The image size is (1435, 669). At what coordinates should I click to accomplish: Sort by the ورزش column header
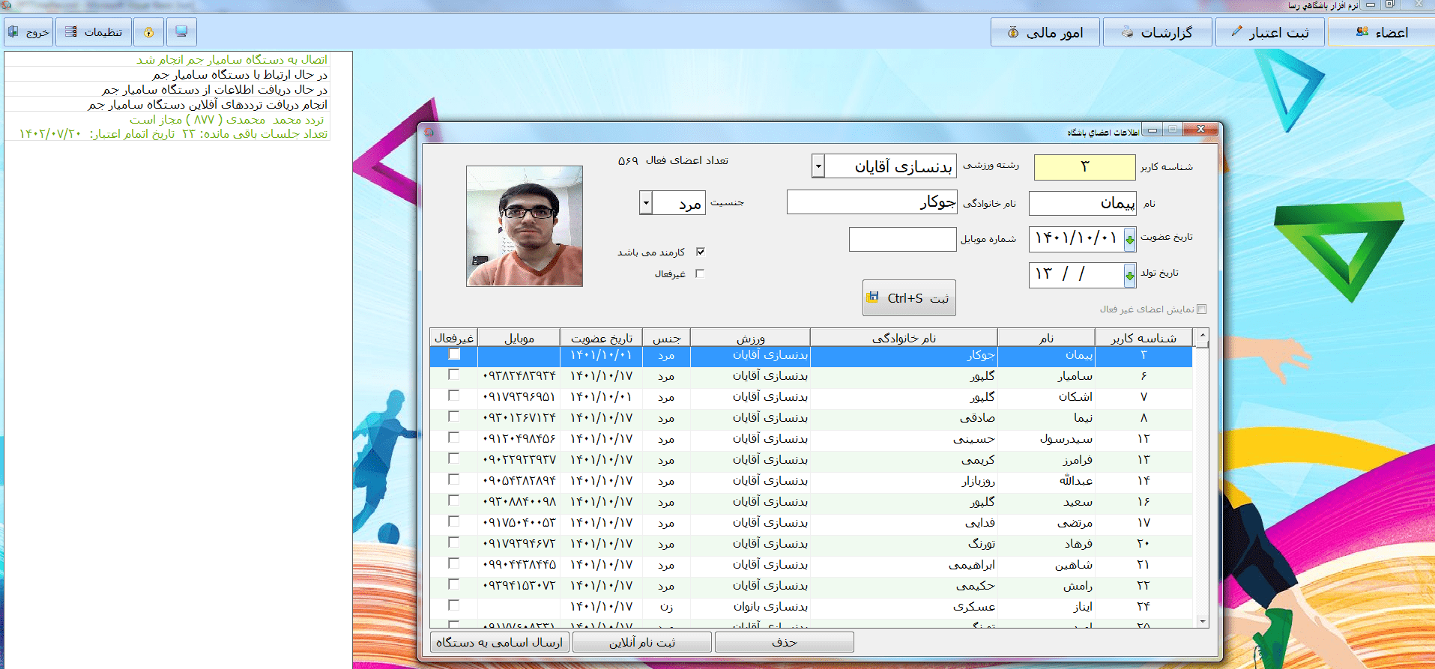pos(750,338)
